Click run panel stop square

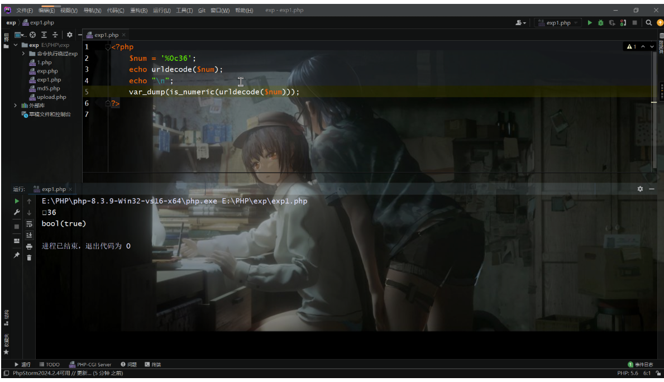[17, 227]
